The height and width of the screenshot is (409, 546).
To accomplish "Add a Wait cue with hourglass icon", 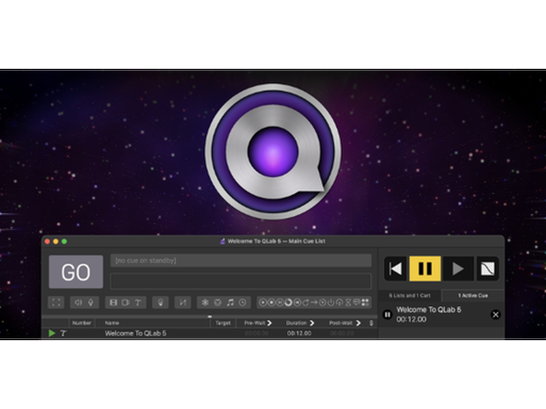I will click(348, 302).
